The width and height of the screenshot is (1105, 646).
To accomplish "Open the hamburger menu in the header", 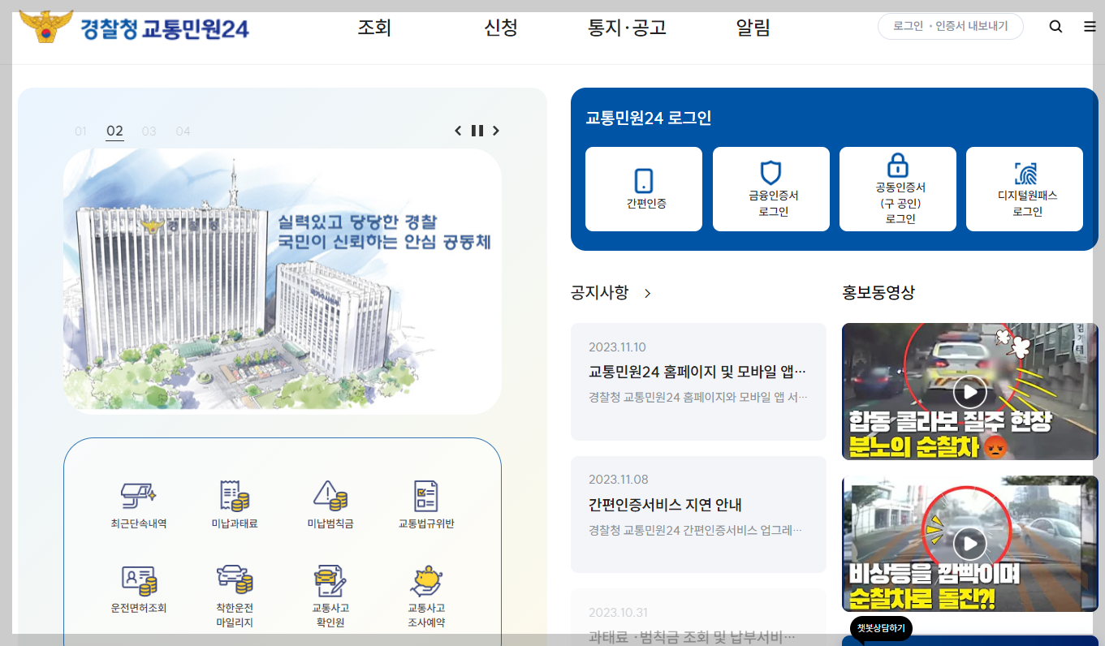I will [1090, 26].
